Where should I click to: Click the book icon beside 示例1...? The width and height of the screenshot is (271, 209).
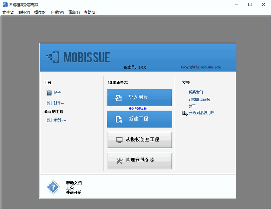coord(49,120)
